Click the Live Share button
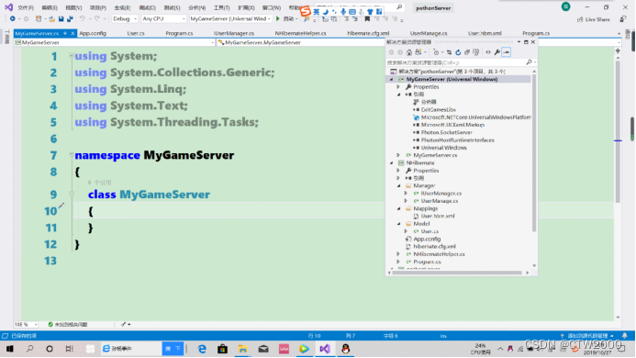Viewport: 636px width, 358px height. coord(594,19)
